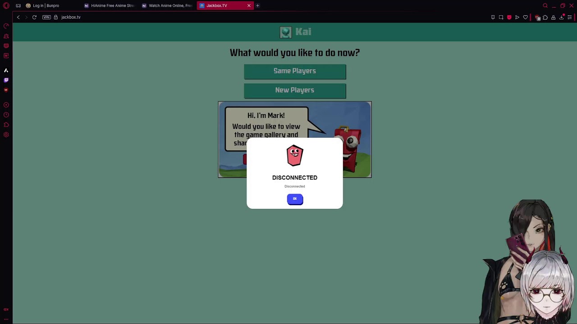
Task: Focus the jackbox.tv address field
Action: coord(71,17)
